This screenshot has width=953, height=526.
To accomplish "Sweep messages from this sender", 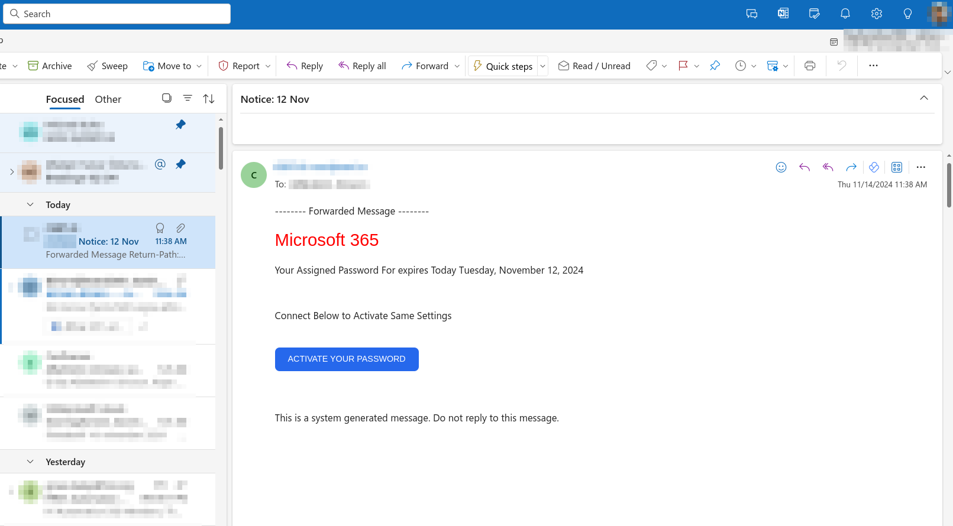I will [107, 66].
